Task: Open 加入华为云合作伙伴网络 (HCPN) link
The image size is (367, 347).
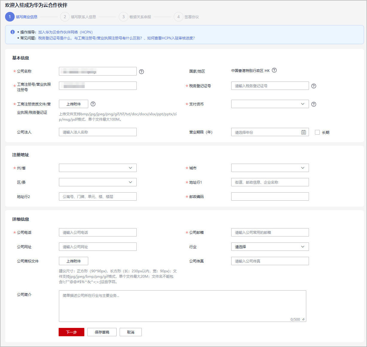Action: click(x=65, y=32)
